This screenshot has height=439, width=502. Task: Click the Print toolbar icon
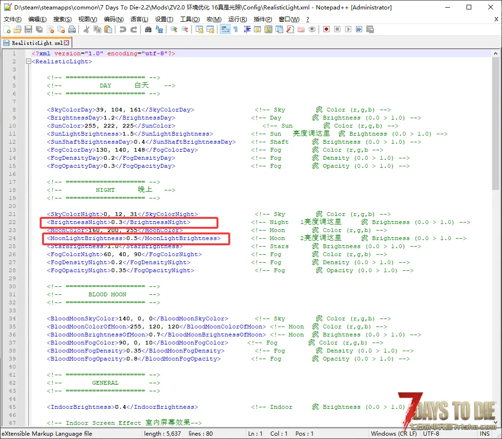tap(72, 29)
